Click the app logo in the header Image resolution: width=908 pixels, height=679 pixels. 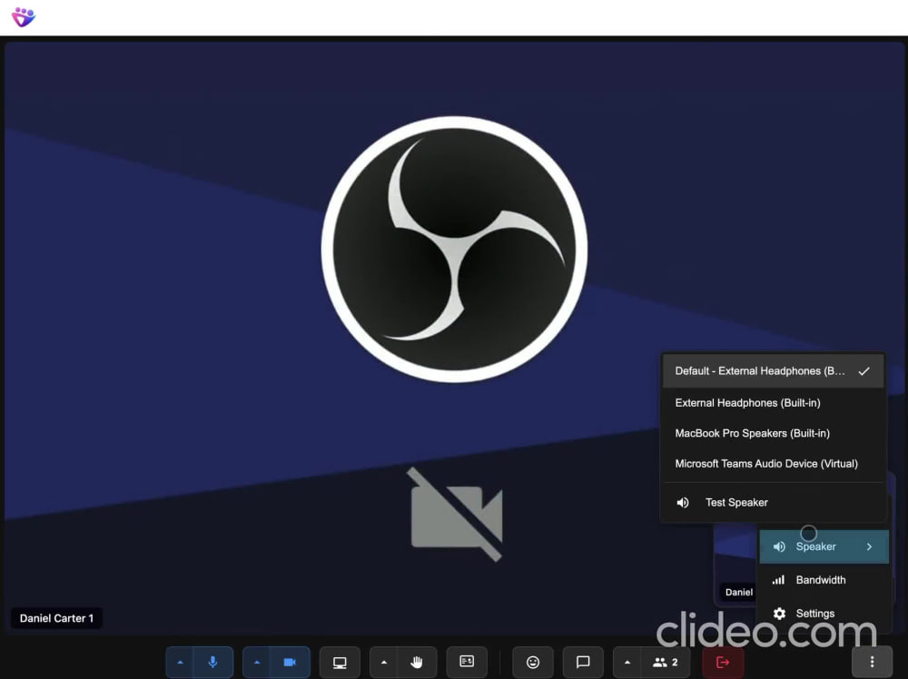pyautogui.click(x=24, y=16)
